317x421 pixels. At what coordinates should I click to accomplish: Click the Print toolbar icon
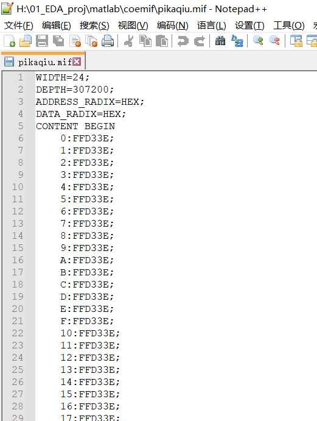click(108, 41)
